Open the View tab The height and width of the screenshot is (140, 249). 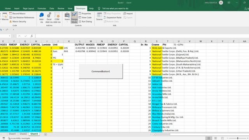point(70,9)
